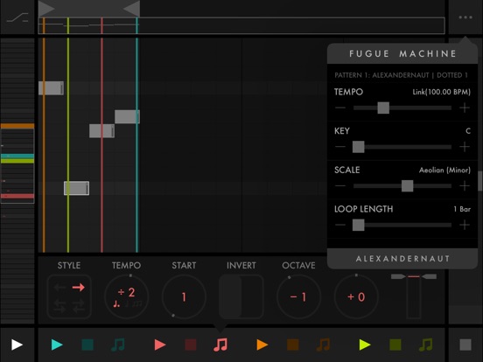Play the orange playhead
This screenshot has width=483, height=362.
click(x=262, y=345)
